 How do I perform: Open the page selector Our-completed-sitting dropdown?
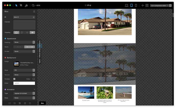[160, 5]
